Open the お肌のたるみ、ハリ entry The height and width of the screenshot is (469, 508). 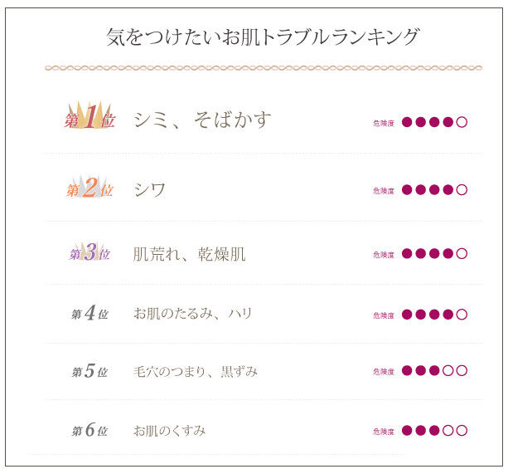(x=193, y=314)
